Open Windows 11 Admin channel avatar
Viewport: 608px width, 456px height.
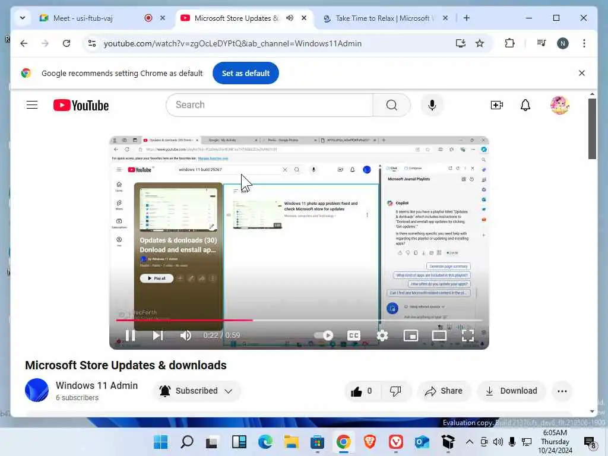[37, 390]
